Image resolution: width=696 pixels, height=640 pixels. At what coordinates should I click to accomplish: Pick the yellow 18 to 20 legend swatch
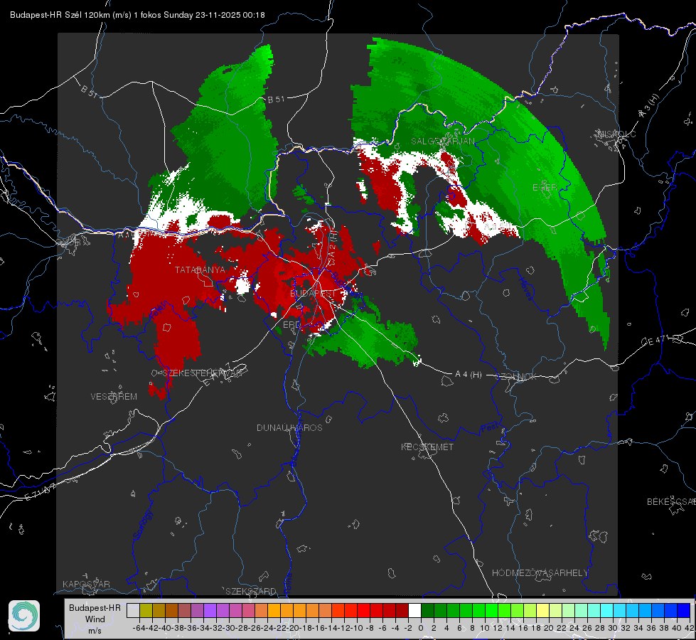pos(543,610)
